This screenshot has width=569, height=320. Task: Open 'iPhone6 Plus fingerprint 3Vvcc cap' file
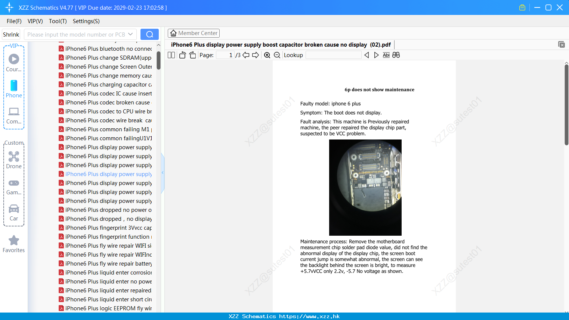pos(105,228)
